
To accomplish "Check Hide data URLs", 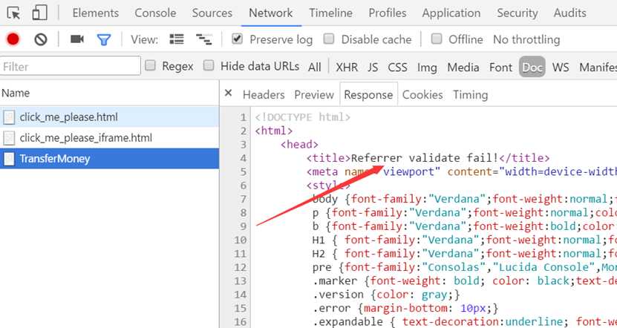I will coord(209,65).
